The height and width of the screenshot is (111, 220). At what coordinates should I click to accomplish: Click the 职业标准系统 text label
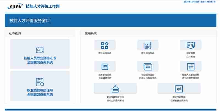point(148,53)
